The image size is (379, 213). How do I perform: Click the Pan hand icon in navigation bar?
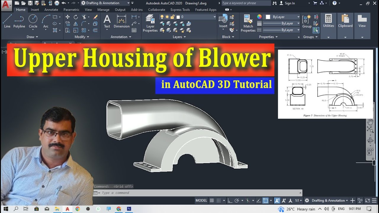point(370,122)
